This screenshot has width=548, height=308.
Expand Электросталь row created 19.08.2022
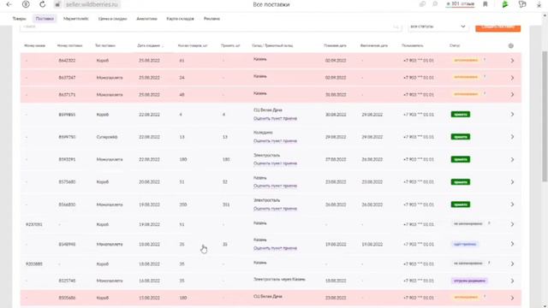coord(512,204)
